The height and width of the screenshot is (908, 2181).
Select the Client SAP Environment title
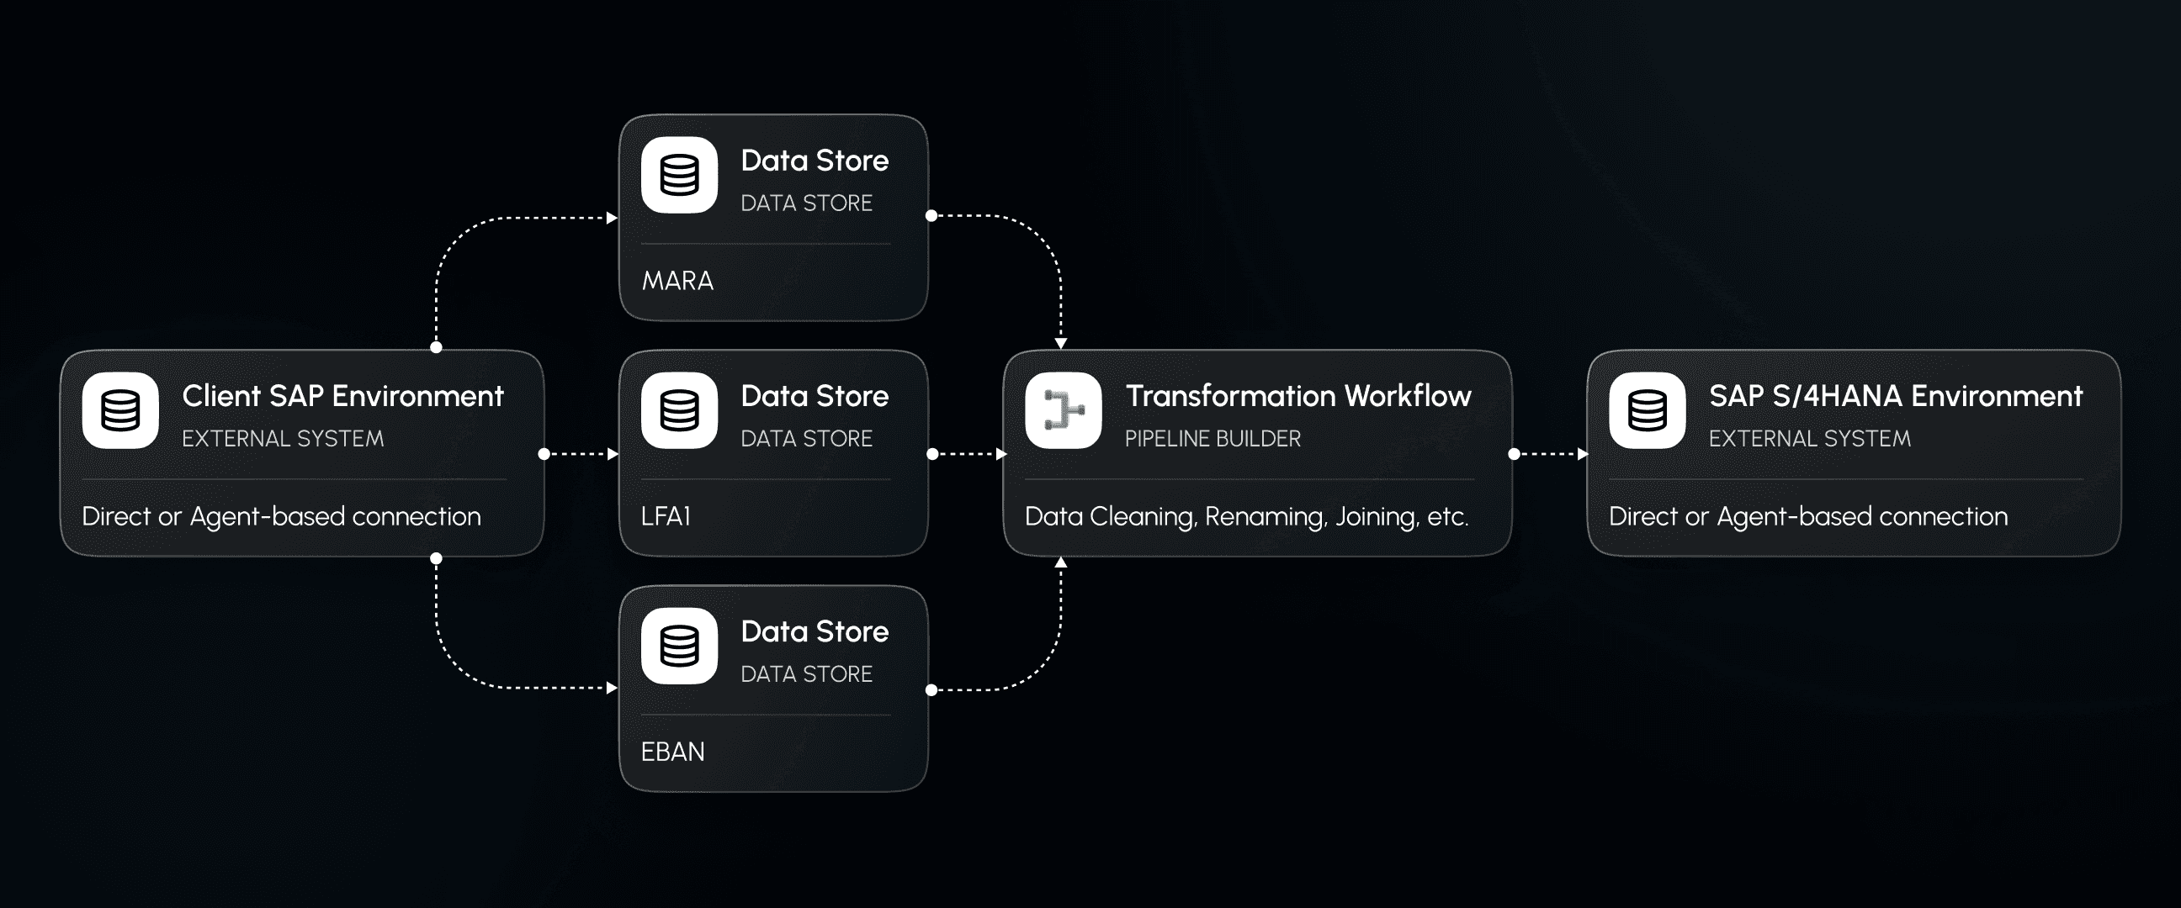pyautogui.click(x=342, y=396)
